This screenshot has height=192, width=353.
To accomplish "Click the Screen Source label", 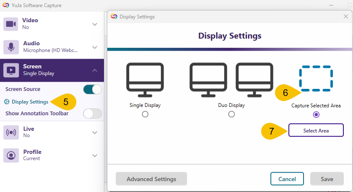I will tap(23, 89).
